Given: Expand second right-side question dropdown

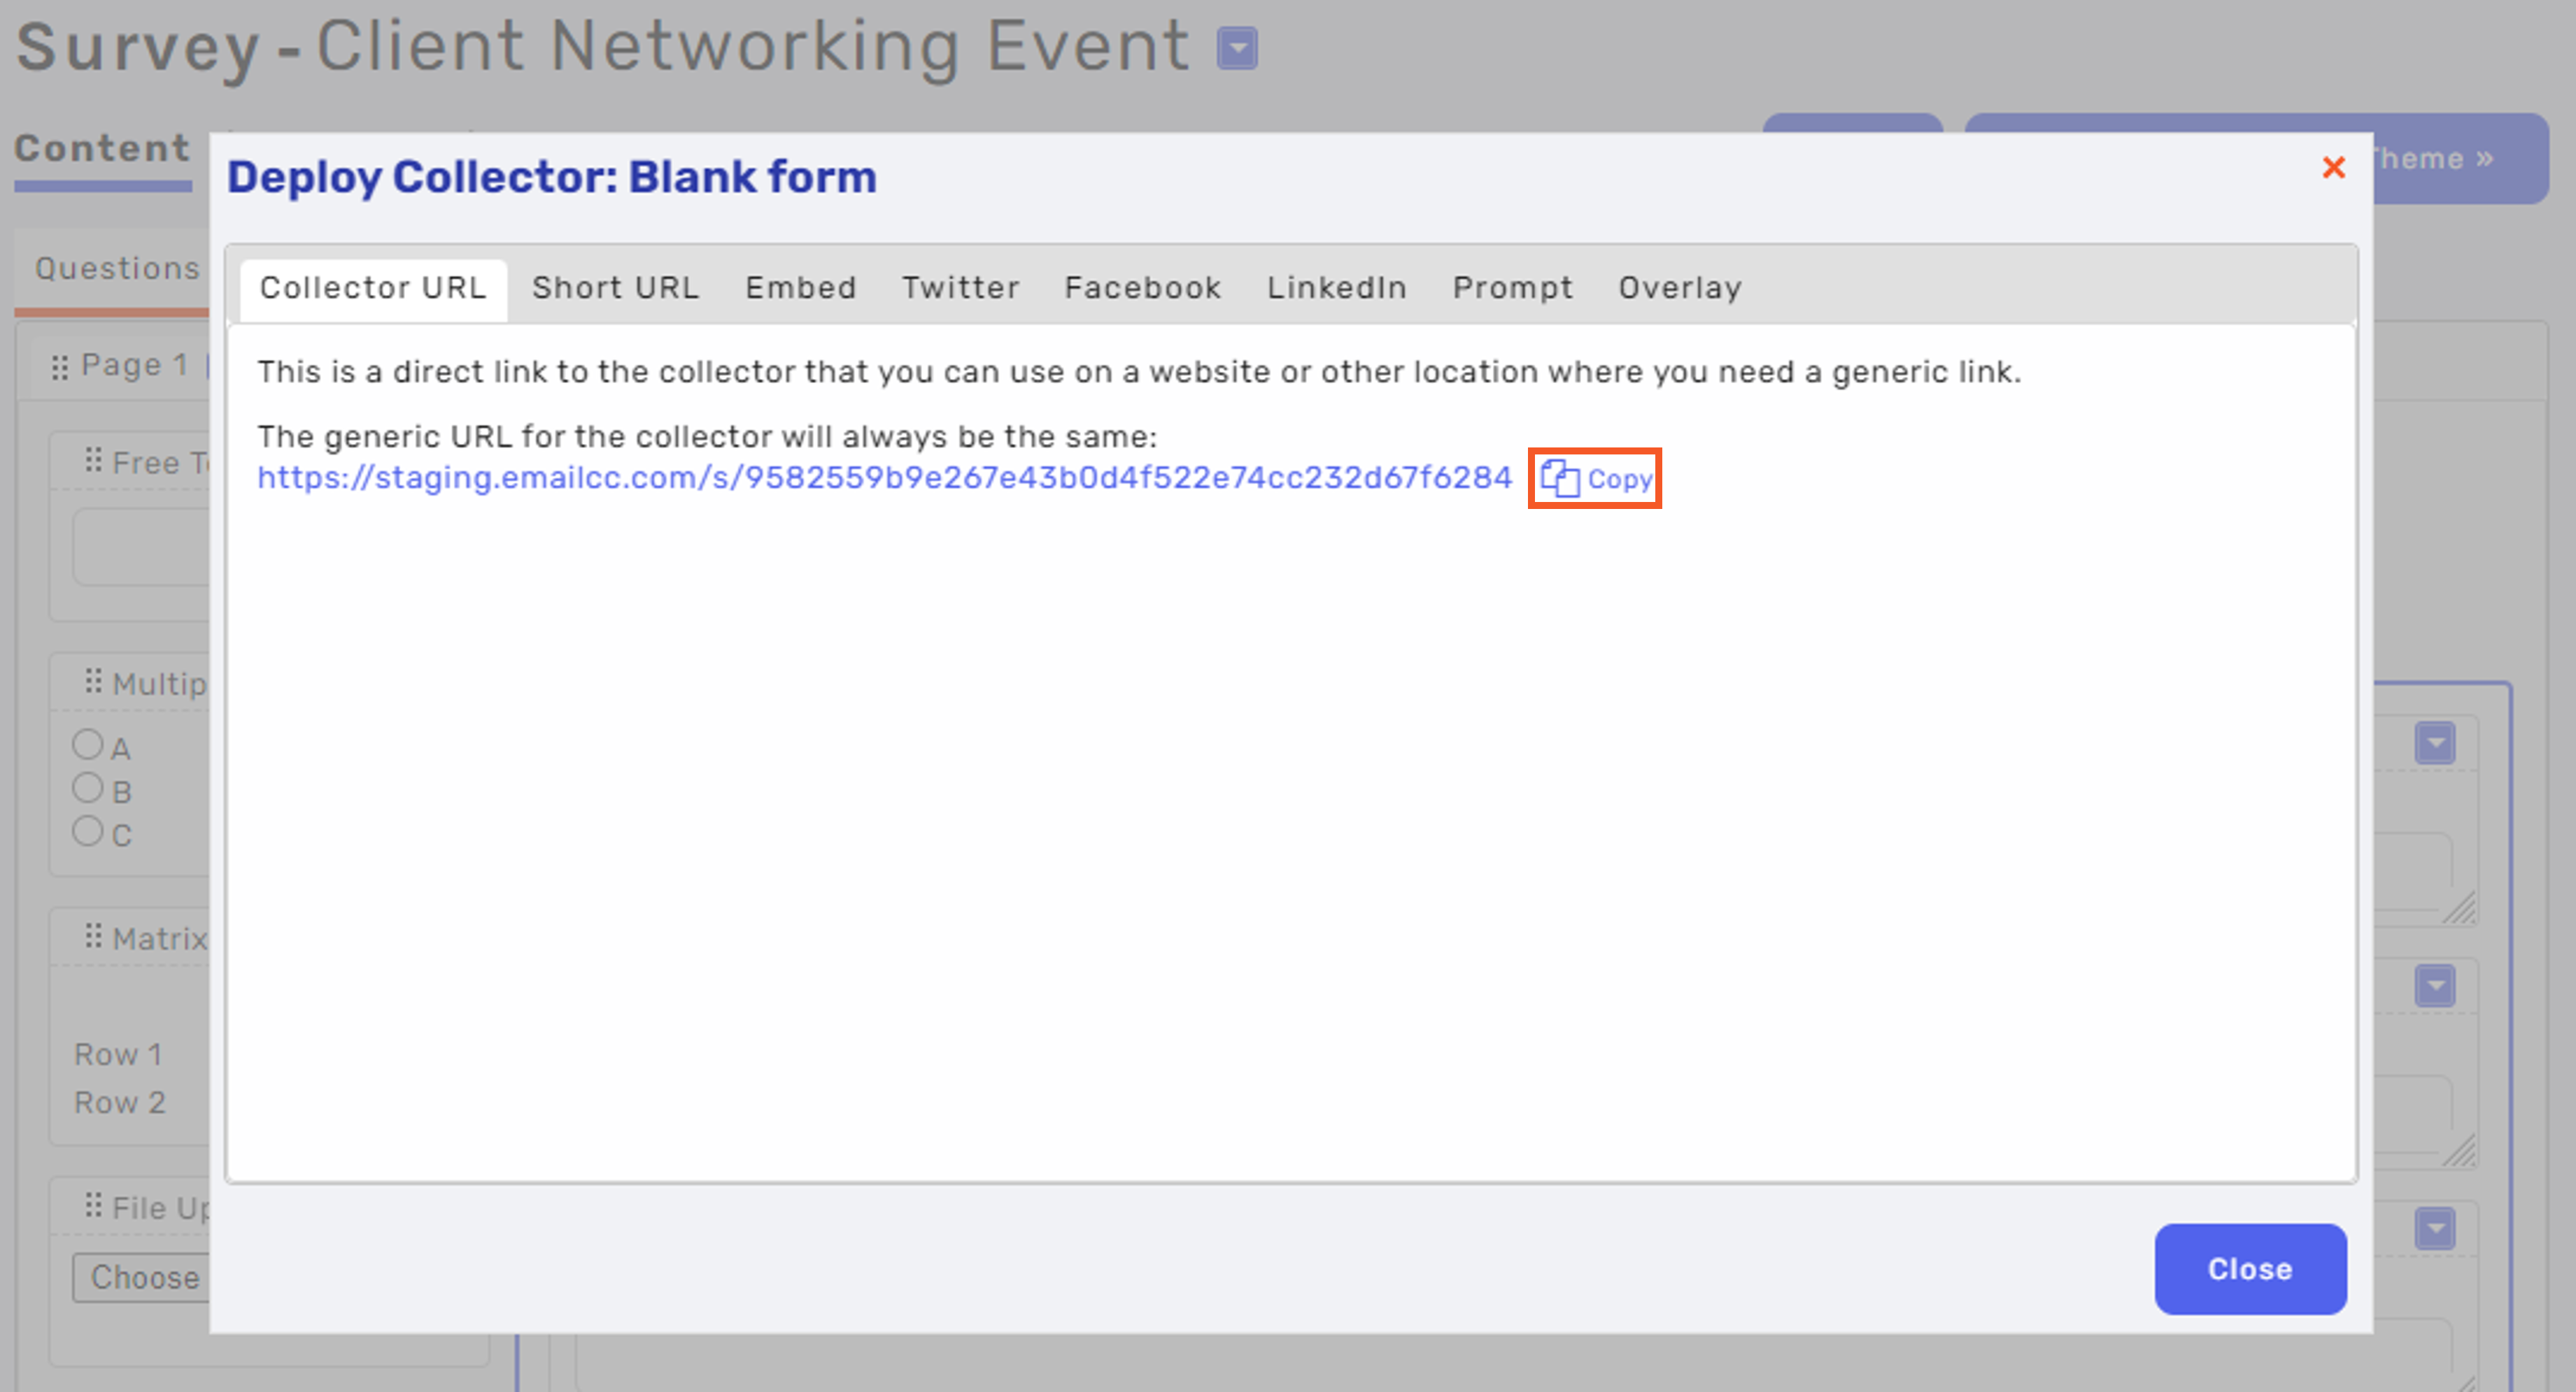Looking at the screenshot, I should [2435, 986].
